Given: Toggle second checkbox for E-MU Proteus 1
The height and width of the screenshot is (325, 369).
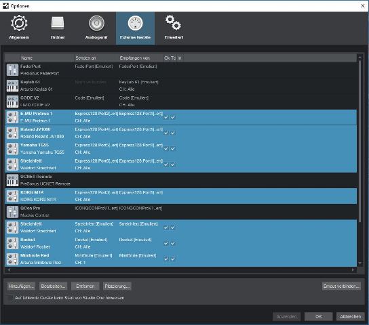Looking at the screenshot, I should (173, 117).
